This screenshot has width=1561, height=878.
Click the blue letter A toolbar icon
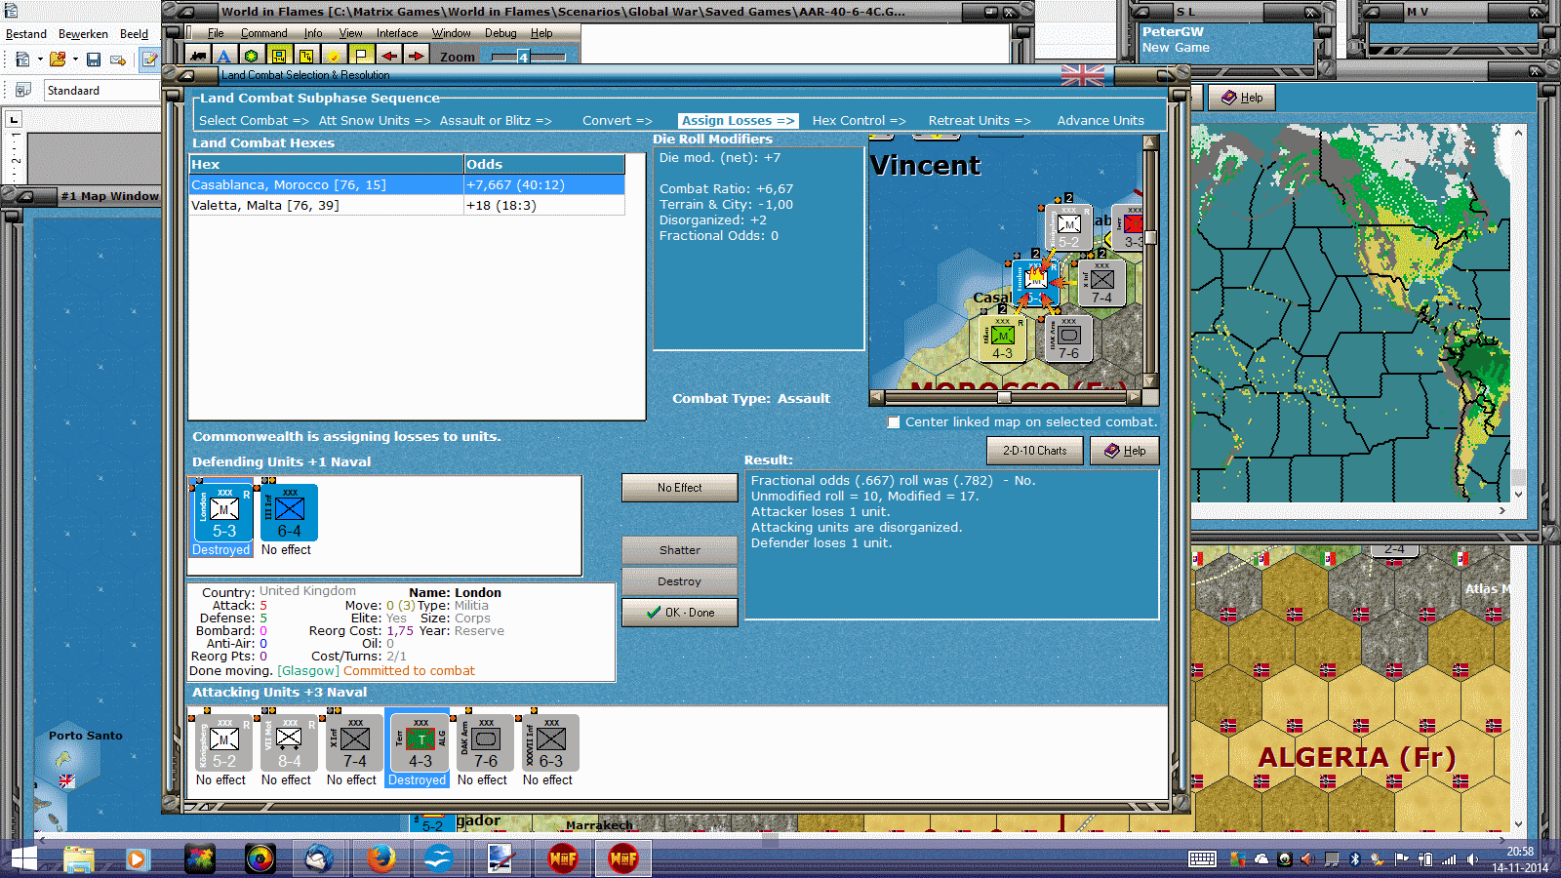224,57
